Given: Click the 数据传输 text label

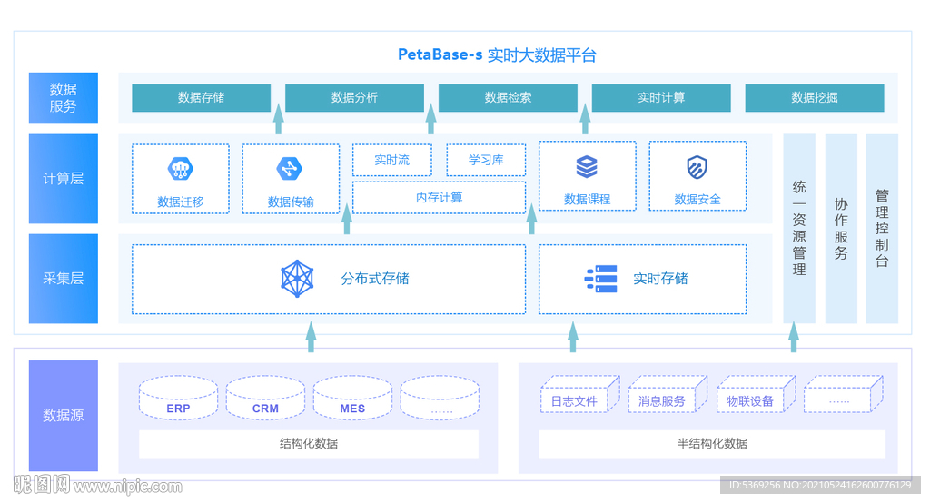Looking at the screenshot, I should point(291,202).
